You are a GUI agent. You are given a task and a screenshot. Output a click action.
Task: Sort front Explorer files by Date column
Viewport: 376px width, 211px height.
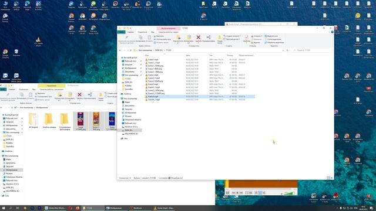tap(188, 55)
